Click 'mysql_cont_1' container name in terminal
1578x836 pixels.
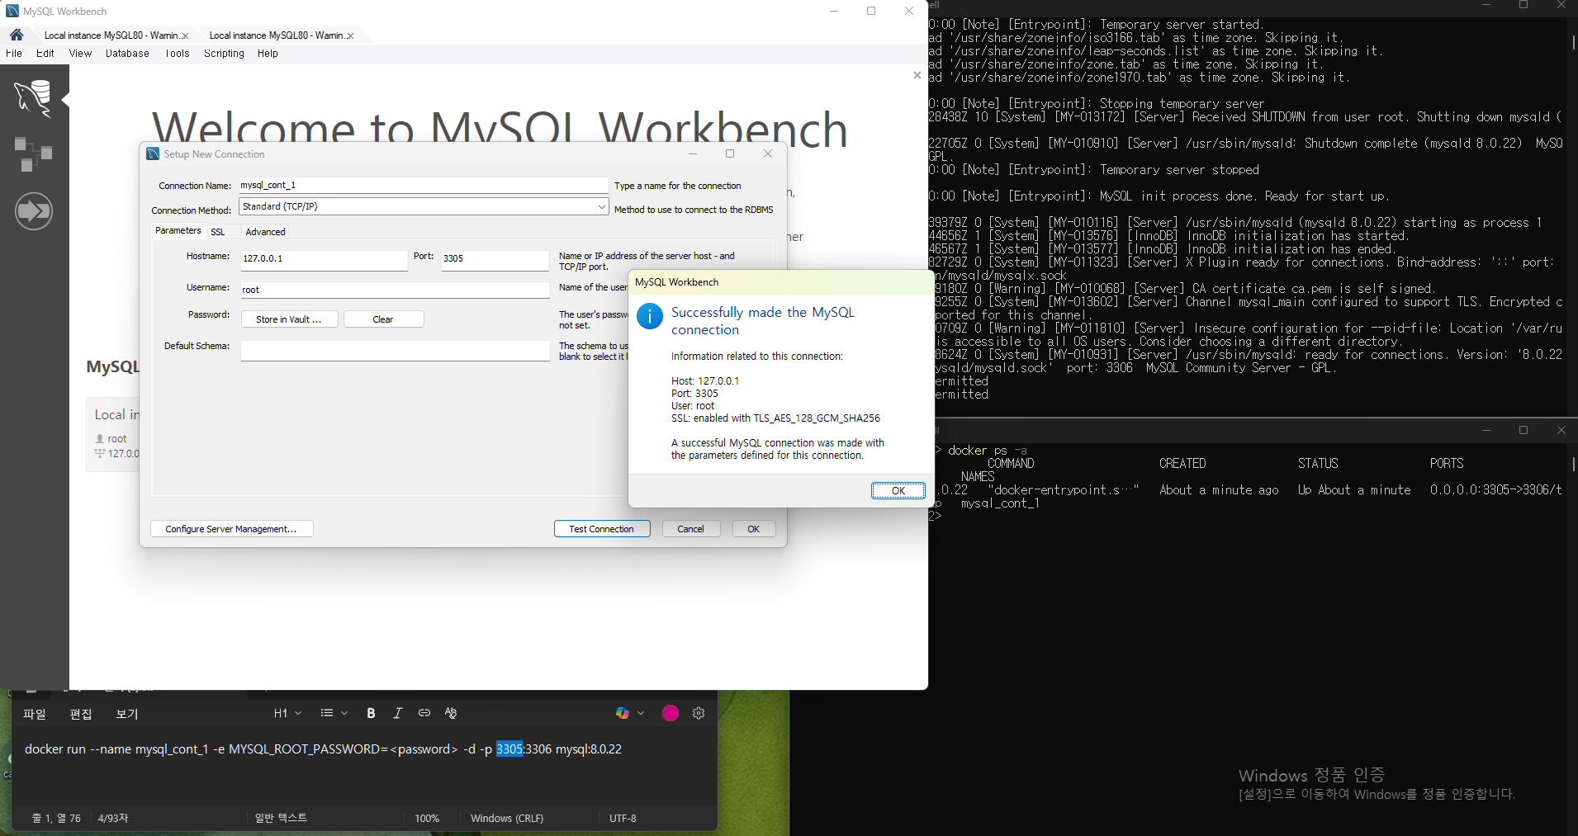[1000, 503]
